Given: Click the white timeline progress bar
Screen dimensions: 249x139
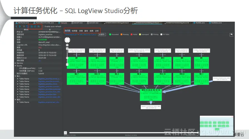Looking at the screenshot, I should pyautogui.click(x=134, y=133).
